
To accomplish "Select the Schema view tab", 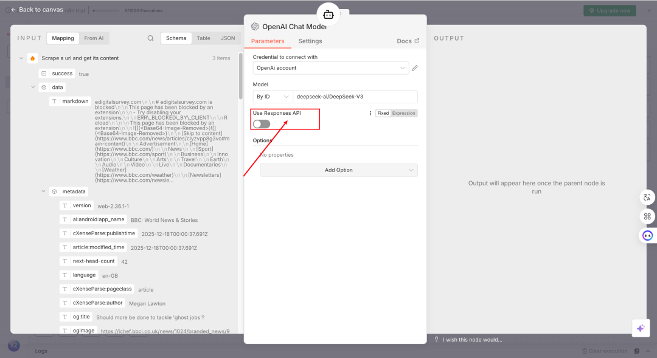I will point(176,38).
